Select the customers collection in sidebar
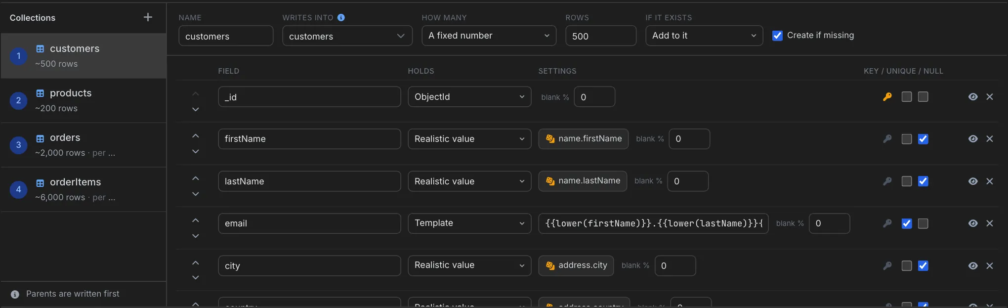Image resolution: width=1008 pixels, height=308 pixels. pyautogui.click(x=84, y=56)
